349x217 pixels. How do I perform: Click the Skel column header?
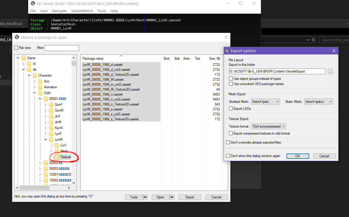(x=166, y=58)
